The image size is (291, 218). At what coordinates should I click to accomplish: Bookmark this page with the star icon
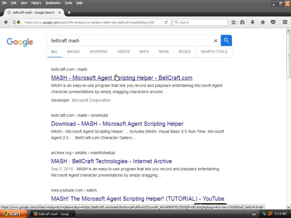[x=234, y=22]
